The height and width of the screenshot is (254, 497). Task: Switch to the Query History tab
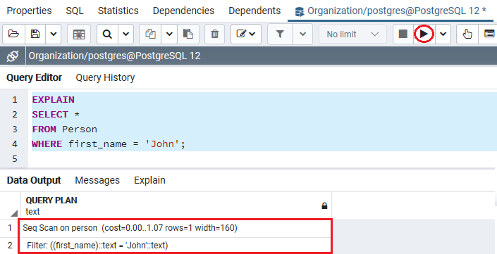[105, 77]
